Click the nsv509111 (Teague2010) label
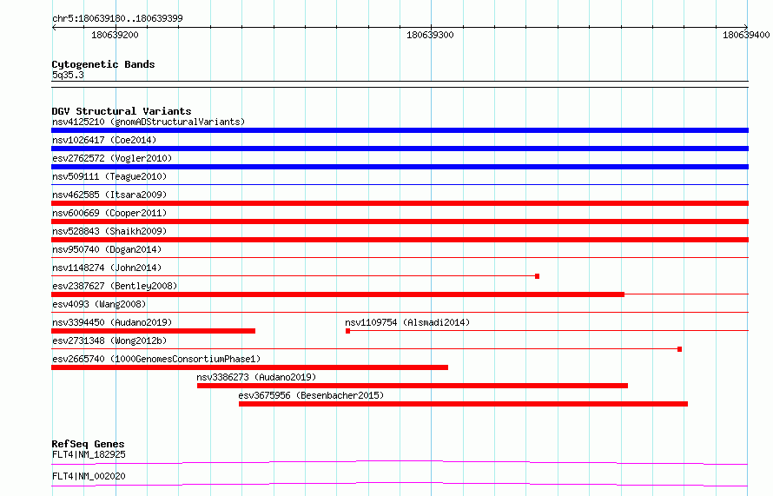The width and height of the screenshot is (773, 496). tap(109, 176)
